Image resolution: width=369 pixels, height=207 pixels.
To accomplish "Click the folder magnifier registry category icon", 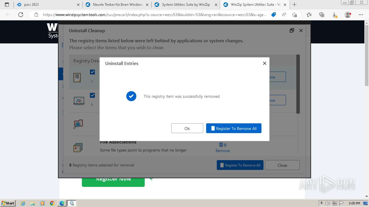I will (78, 124).
